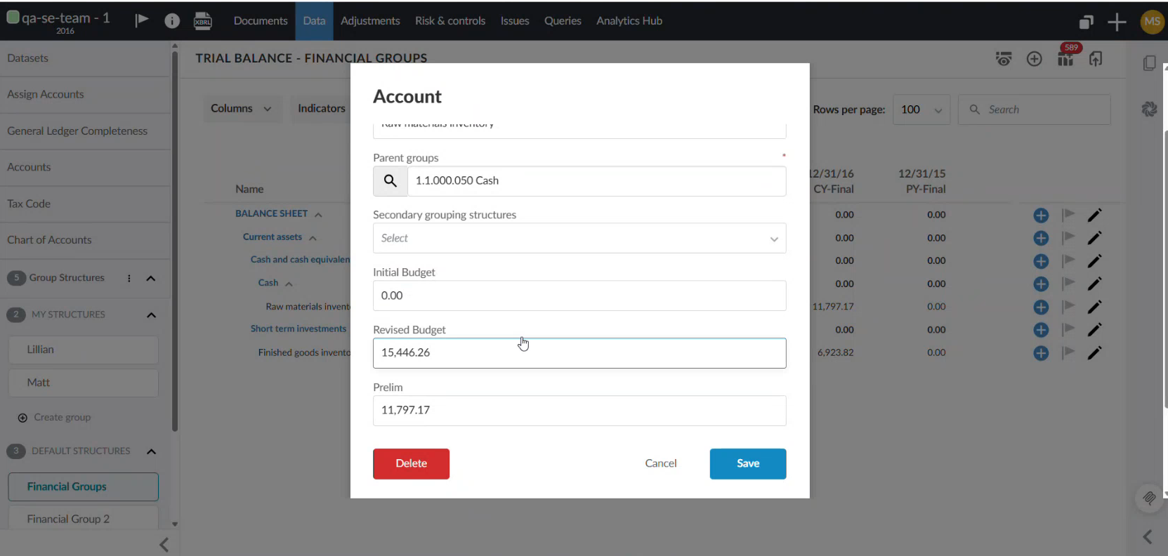Image resolution: width=1168 pixels, height=556 pixels.
Task: Open the Queries menu
Action: (x=563, y=21)
